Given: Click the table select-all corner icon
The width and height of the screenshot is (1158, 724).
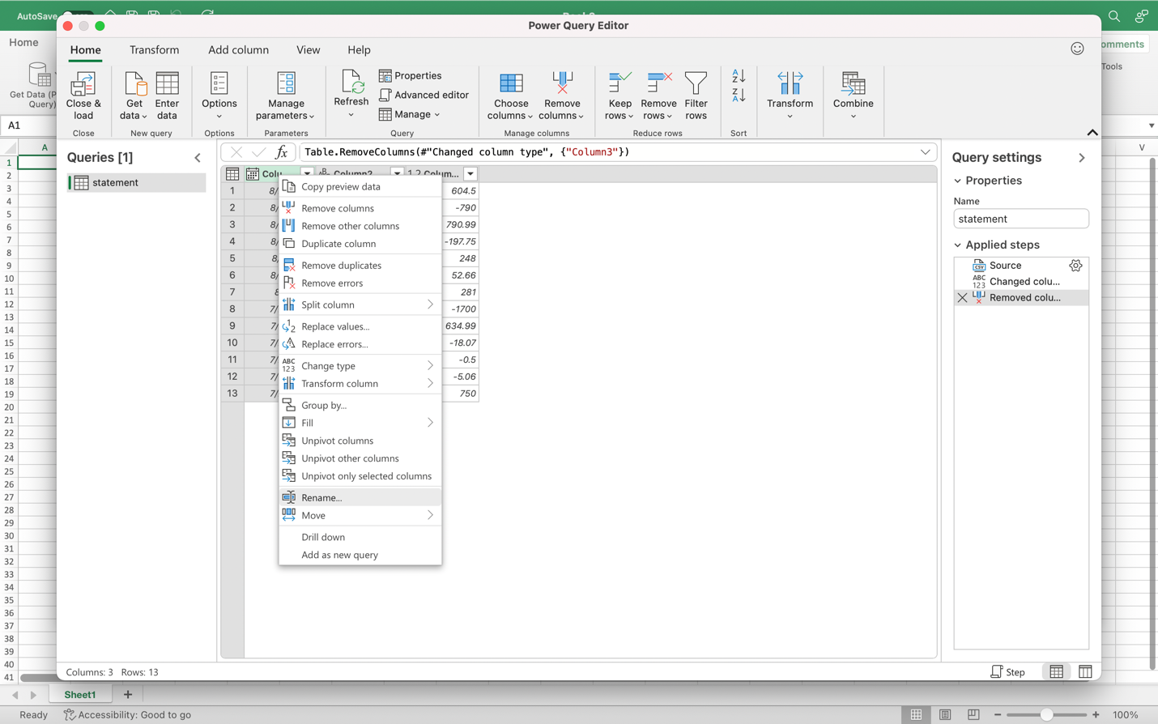Looking at the screenshot, I should (232, 174).
